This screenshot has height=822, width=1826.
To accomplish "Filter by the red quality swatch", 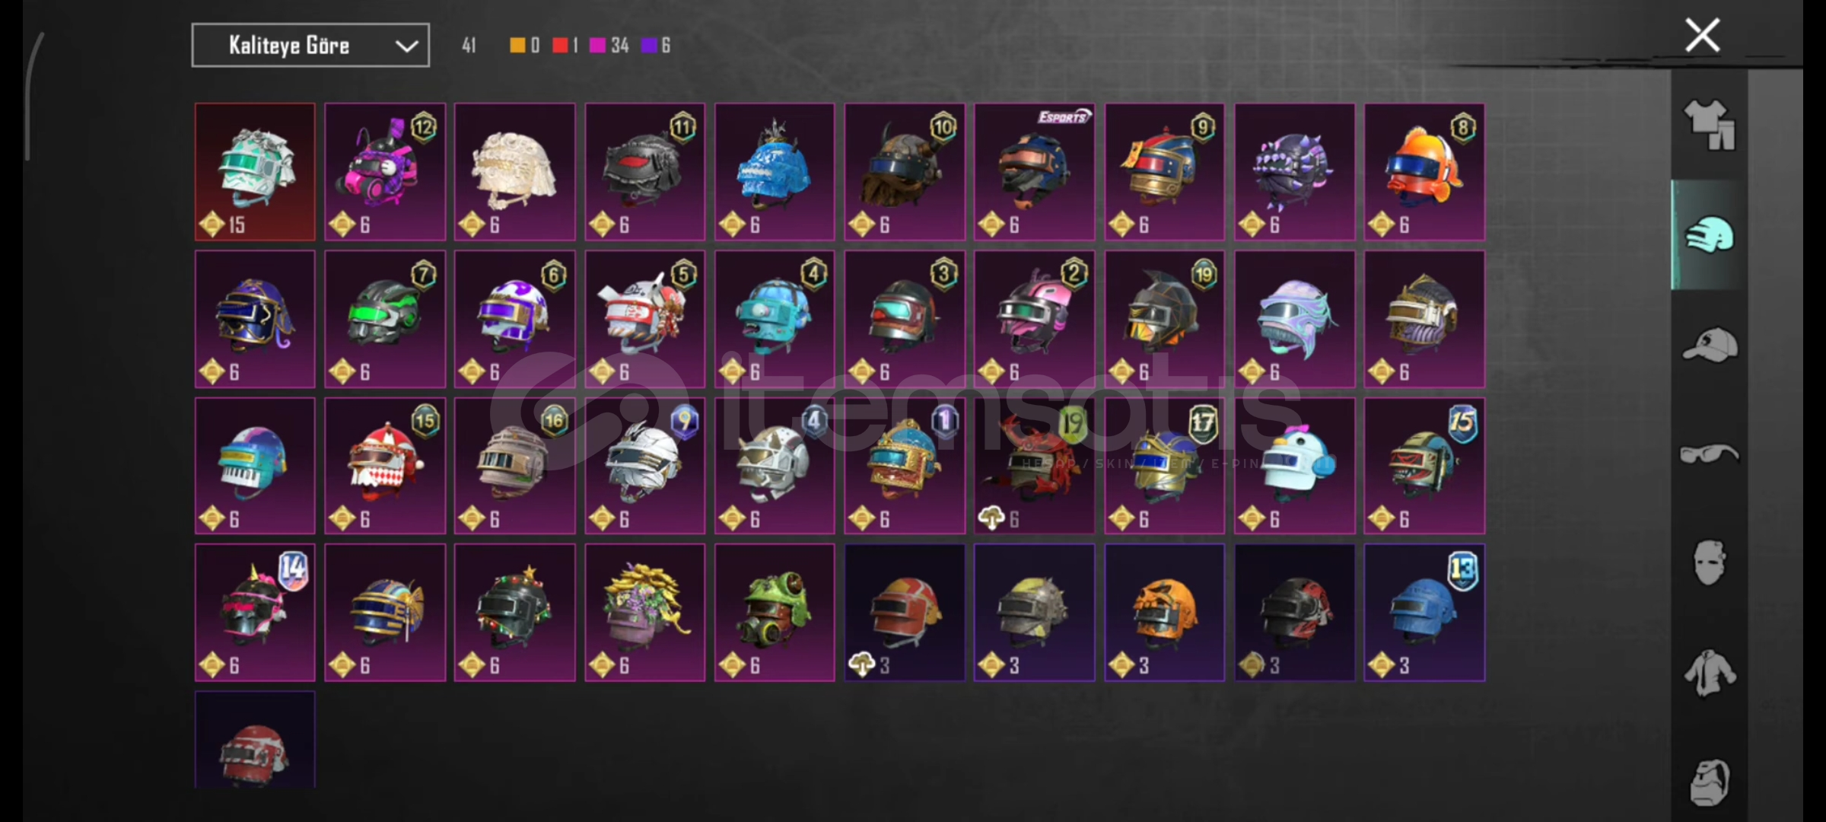I will pyautogui.click(x=560, y=46).
